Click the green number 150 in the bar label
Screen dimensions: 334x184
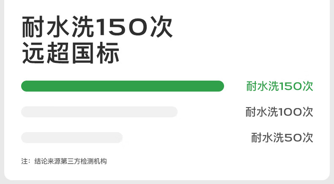click(x=290, y=87)
